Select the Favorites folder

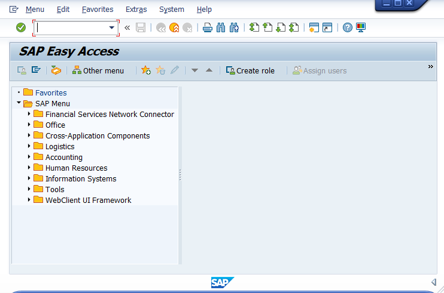(x=51, y=92)
